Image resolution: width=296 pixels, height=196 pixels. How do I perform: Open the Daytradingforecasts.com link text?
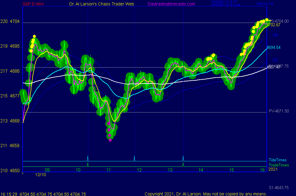point(171,4)
